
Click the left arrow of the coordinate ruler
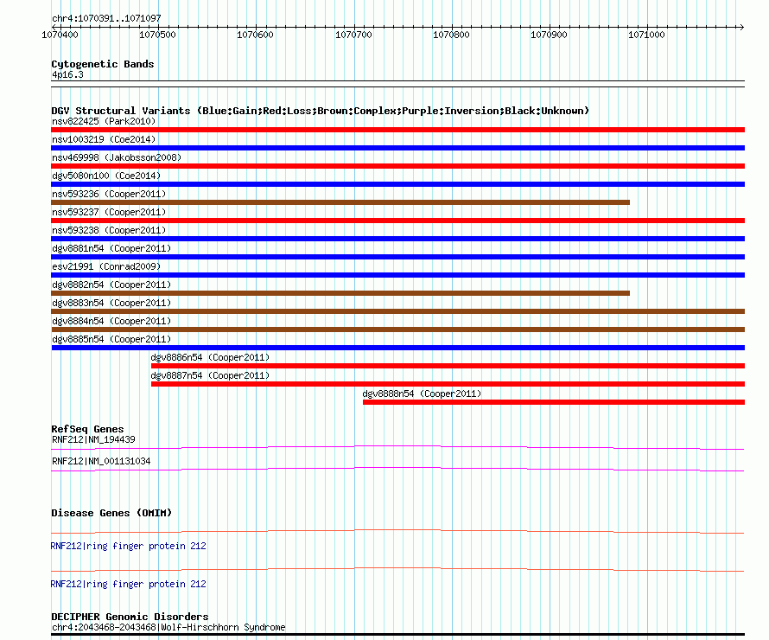(x=54, y=27)
